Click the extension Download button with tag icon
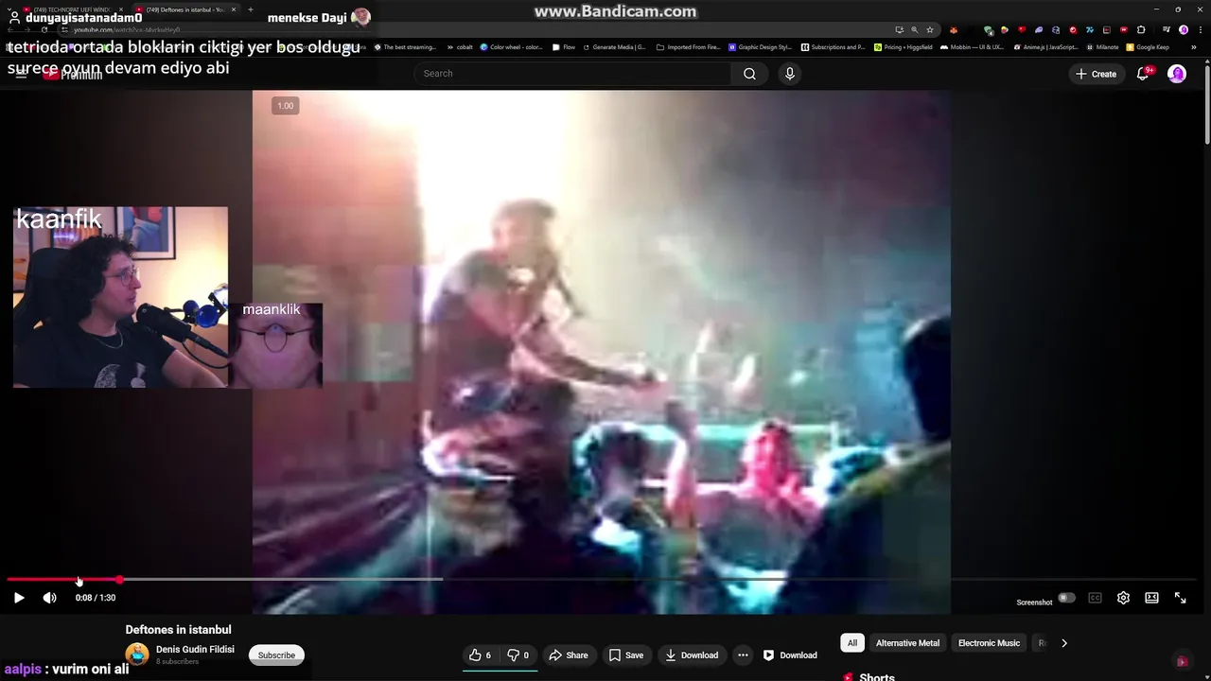The width and height of the screenshot is (1211, 681). click(790, 655)
